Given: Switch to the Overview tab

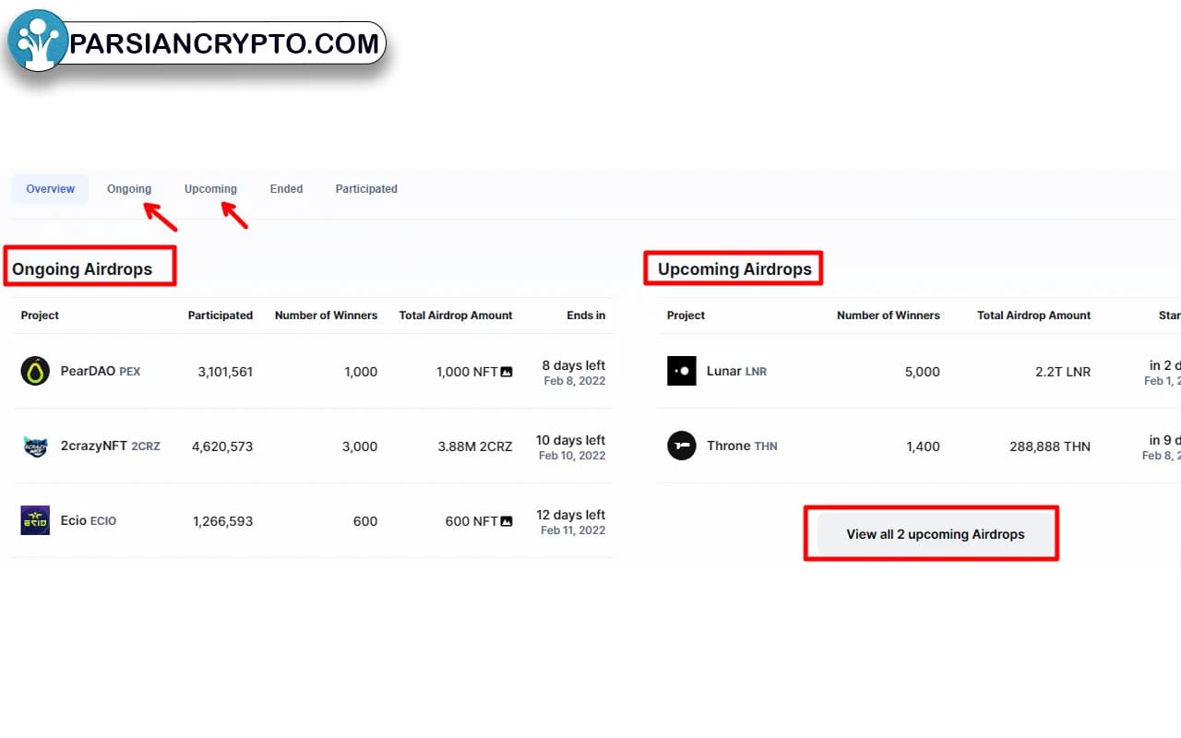Looking at the screenshot, I should (x=50, y=189).
